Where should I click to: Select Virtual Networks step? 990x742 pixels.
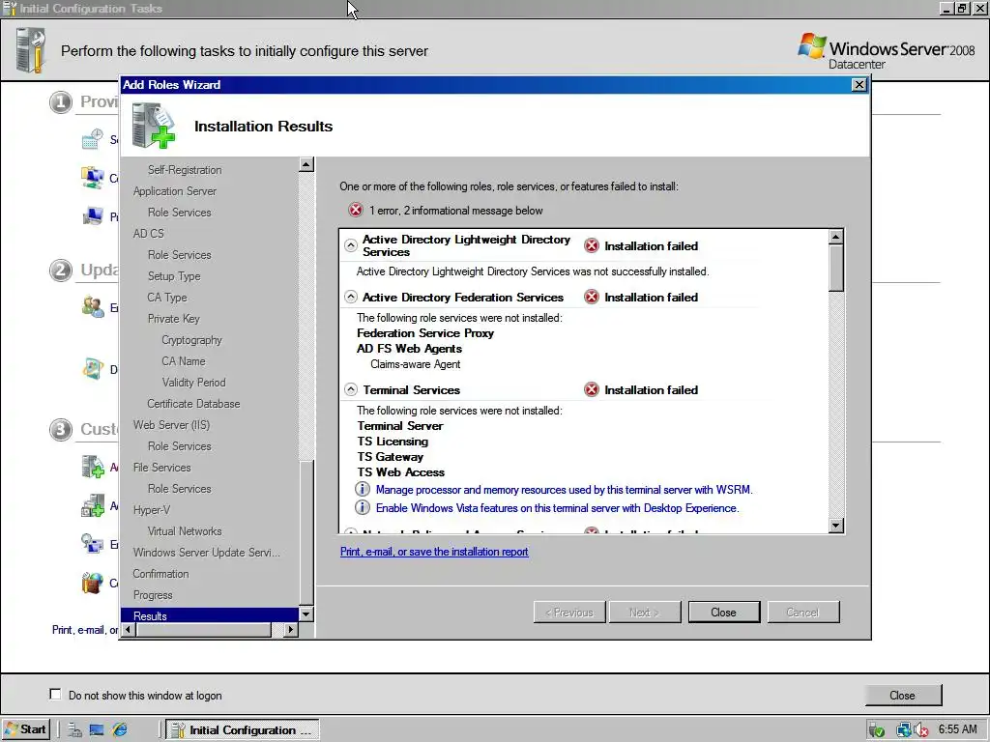185,530
